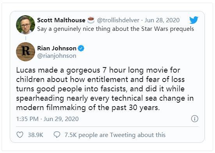Click the quoted tweet text about Star Wars prequels
The width and height of the screenshot is (215, 153).
pyautogui.click(x=115, y=29)
